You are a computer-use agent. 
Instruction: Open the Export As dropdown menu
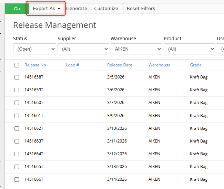coord(46,9)
